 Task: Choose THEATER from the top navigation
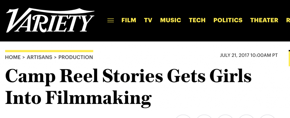[264, 20]
